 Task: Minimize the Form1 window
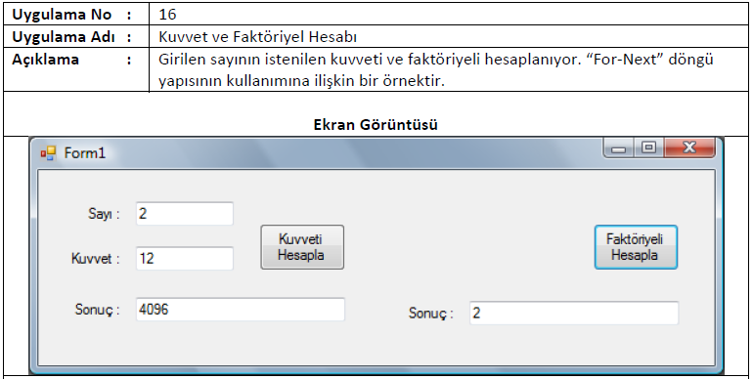pyautogui.click(x=618, y=148)
